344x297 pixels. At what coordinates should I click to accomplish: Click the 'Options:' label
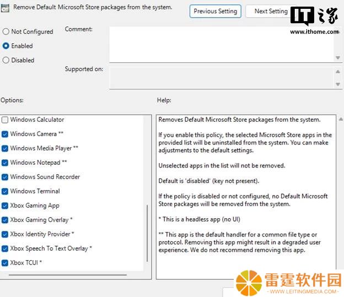coord(12,100)
